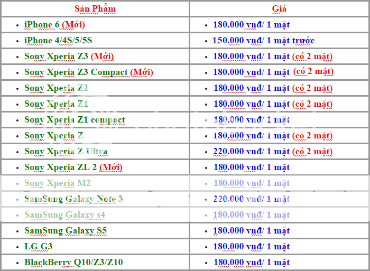Select 'SamSung Galaxy Note 3' product text

click(x=73, y=199)
